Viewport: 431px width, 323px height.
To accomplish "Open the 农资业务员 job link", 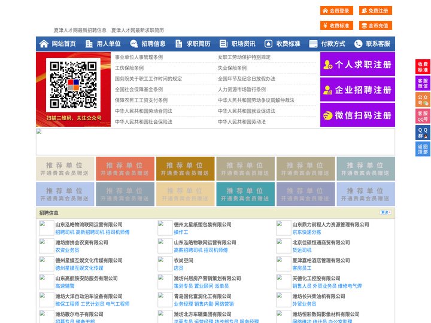I will coord(67,250).
